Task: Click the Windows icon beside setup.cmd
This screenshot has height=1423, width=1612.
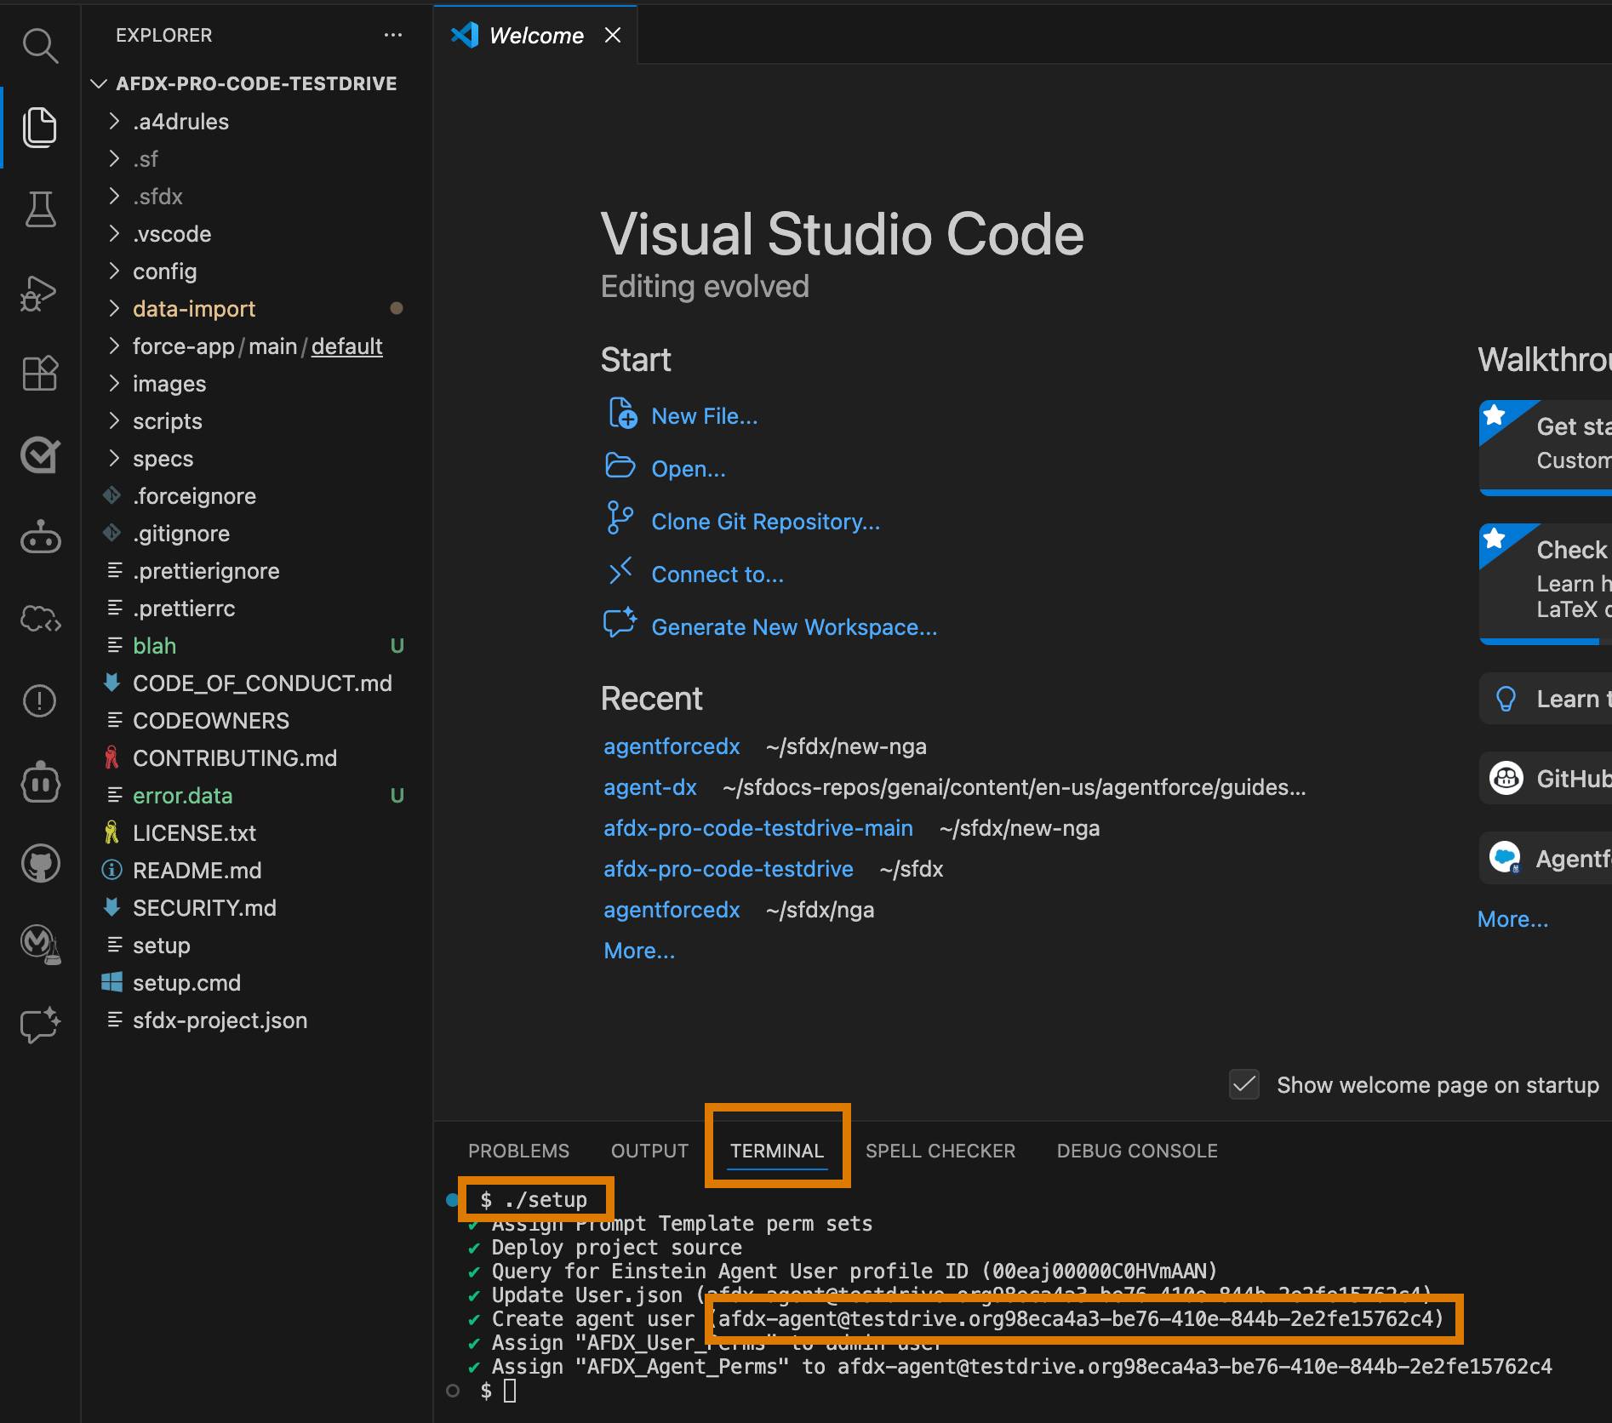Action: click(x=111, y=982)
